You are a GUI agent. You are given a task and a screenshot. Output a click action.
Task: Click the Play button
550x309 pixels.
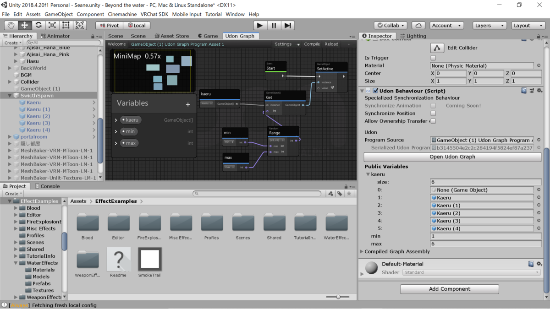(259, 25)
